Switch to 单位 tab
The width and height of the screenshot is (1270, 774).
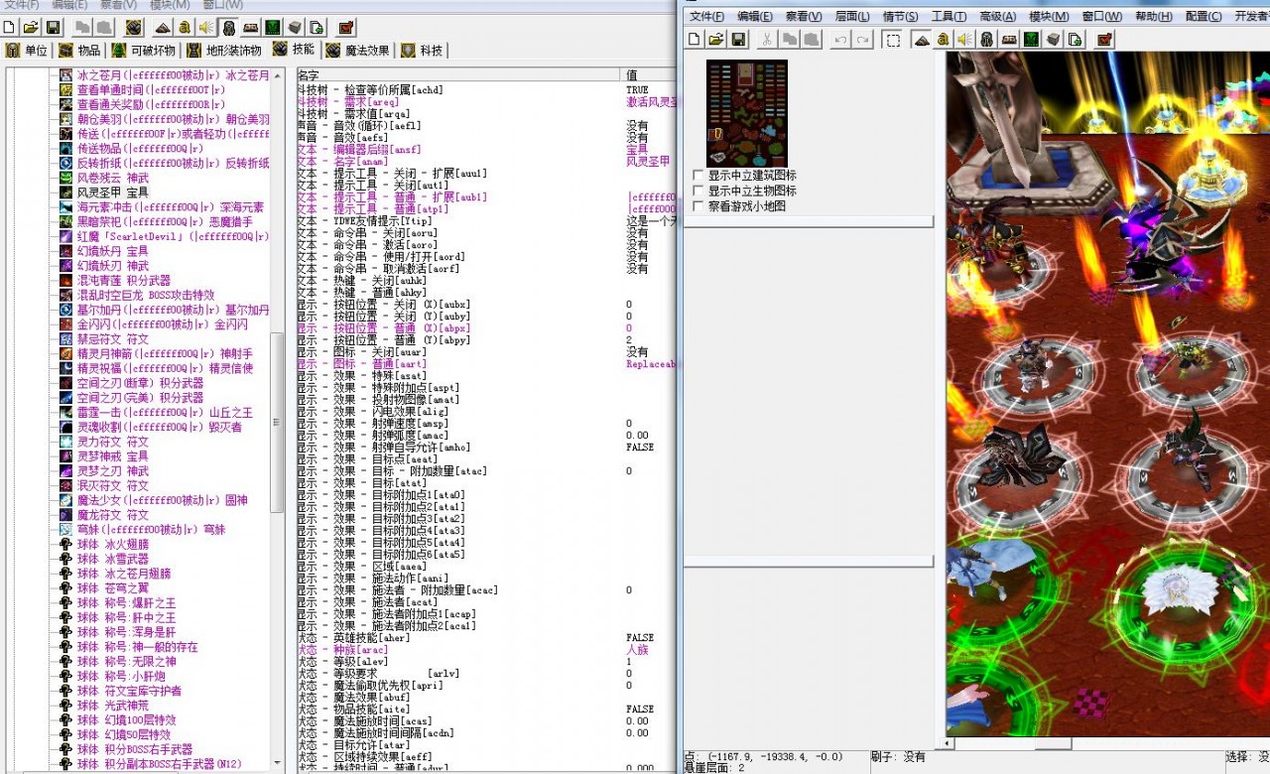coord(27,51)
